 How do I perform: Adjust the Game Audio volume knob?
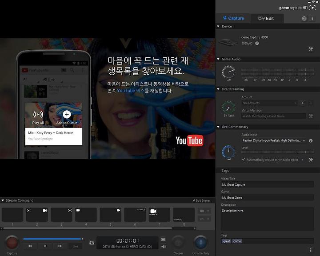point(228,72)
